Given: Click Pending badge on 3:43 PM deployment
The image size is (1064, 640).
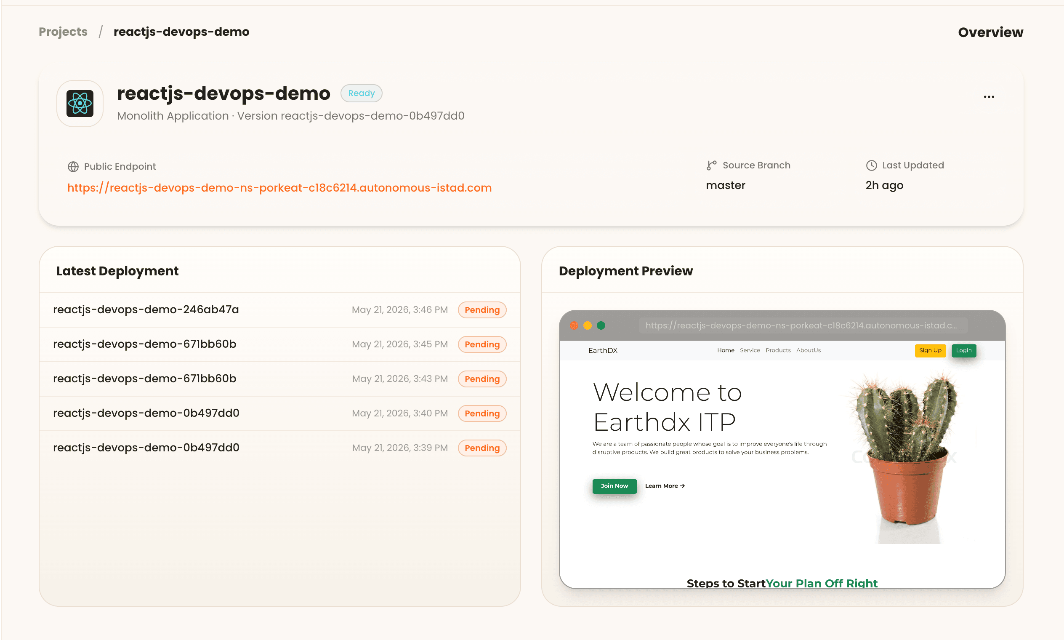Looking at the screenshot, I should pyautogui.click(x=482, y=379).
